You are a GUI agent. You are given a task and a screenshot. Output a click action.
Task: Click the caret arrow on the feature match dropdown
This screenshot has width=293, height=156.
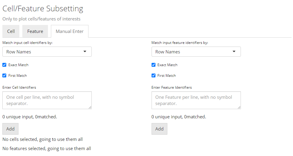(234, 52)
